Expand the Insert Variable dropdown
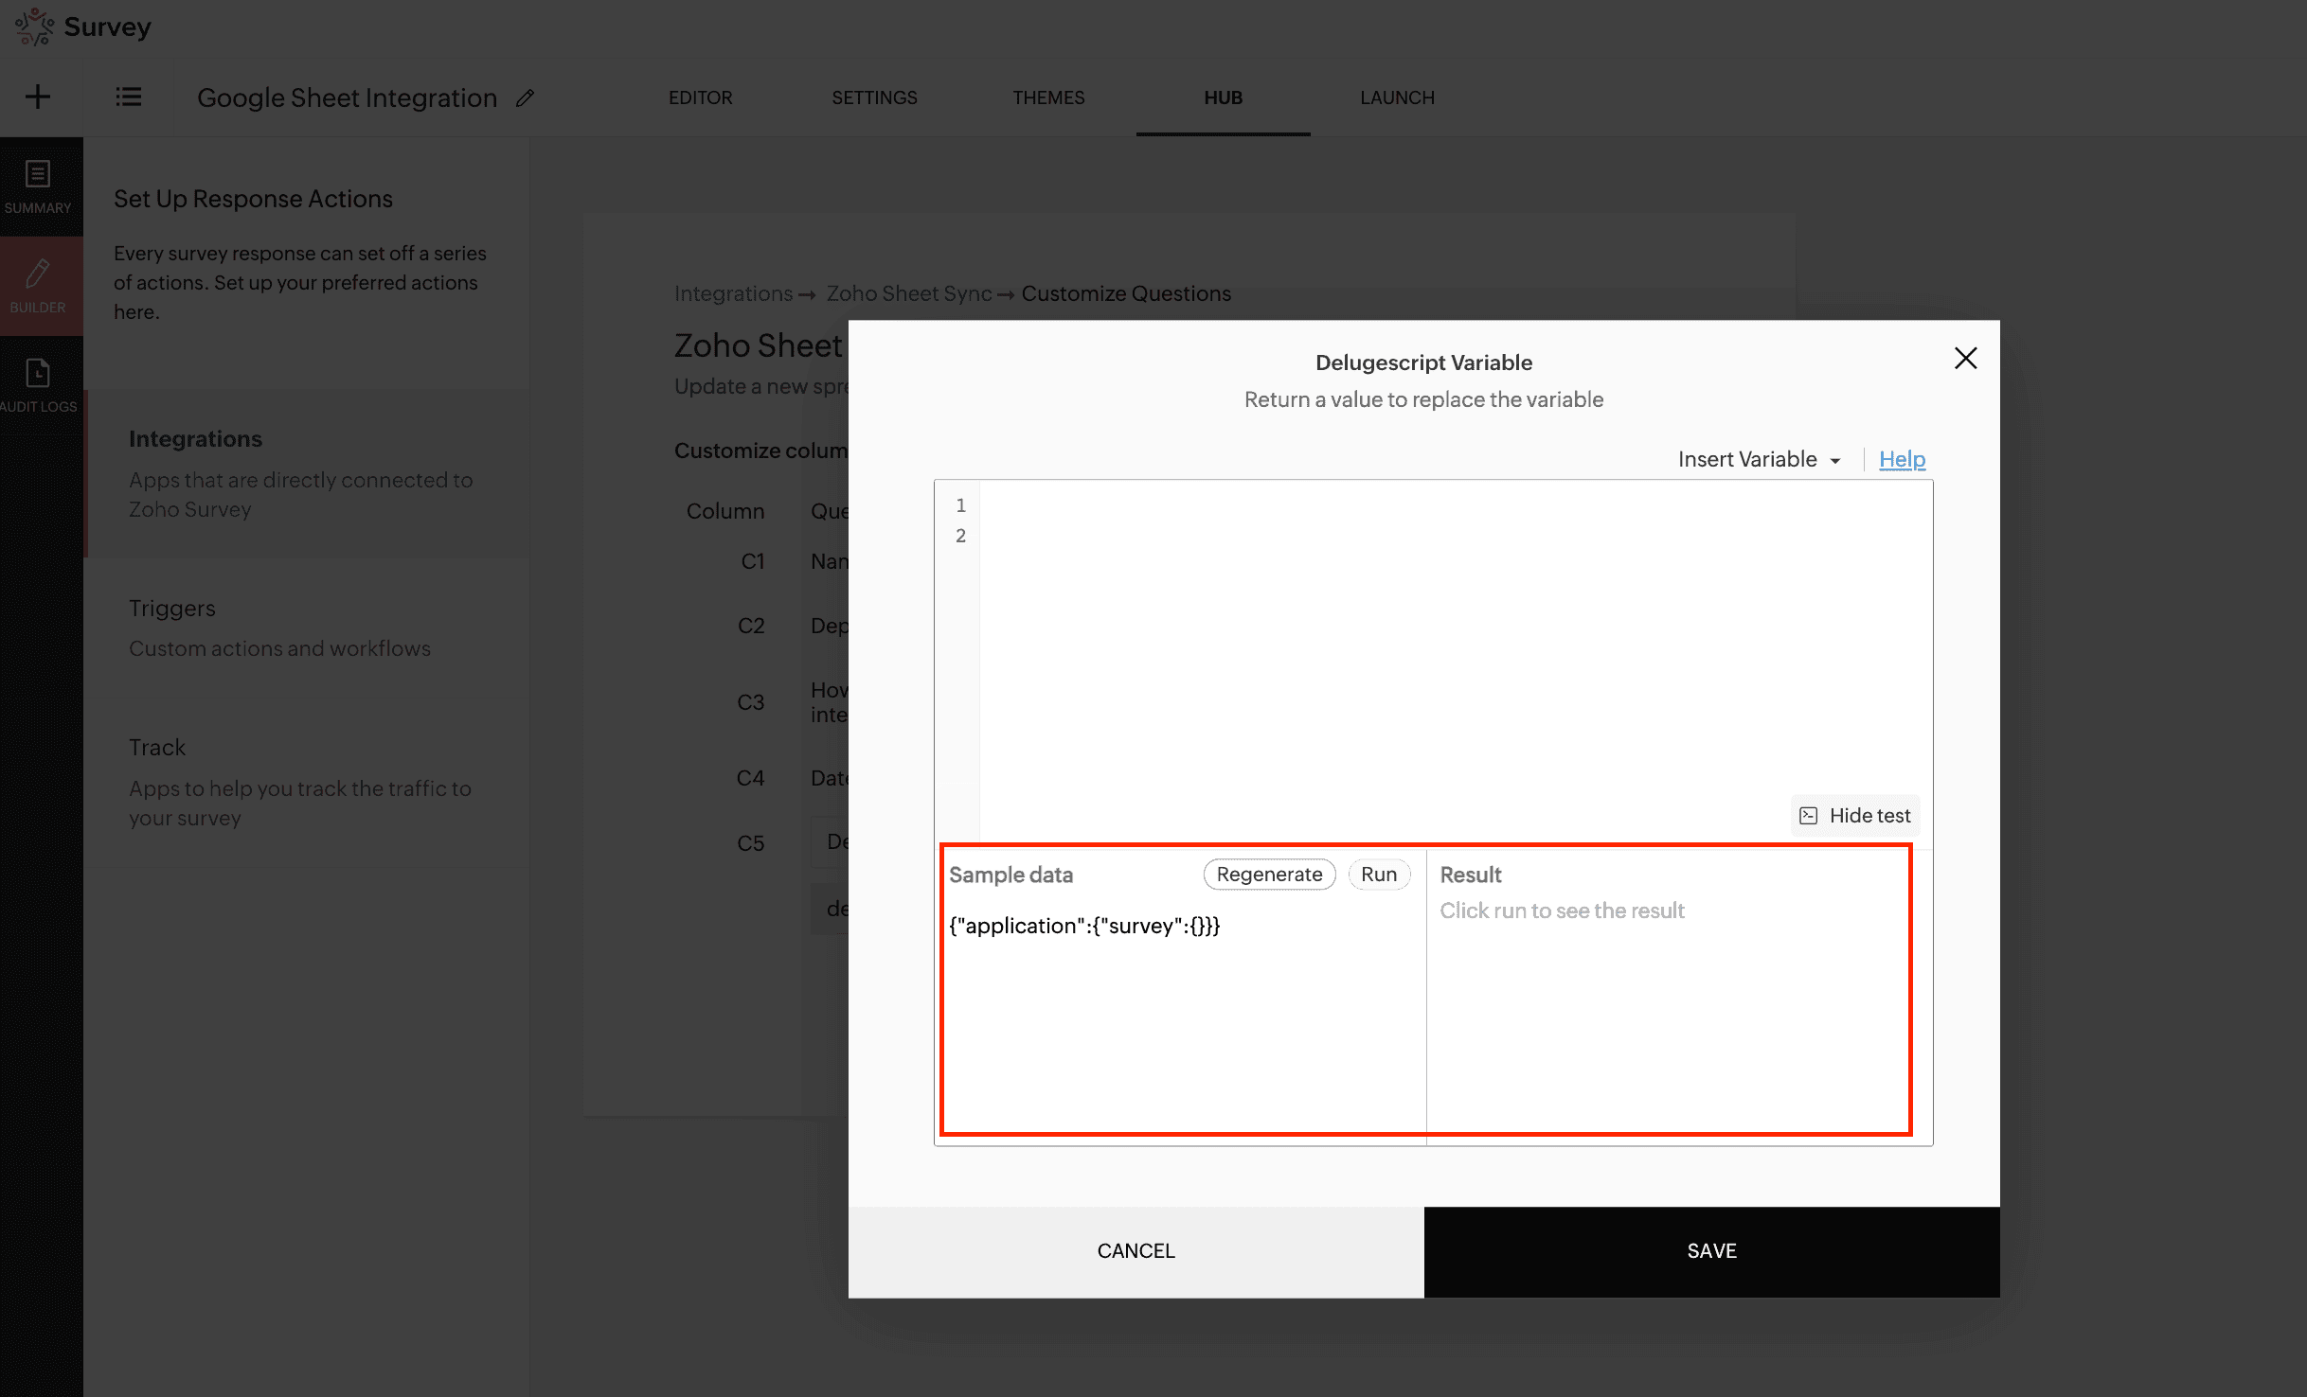This screenshot has height=1397, width=2307. (x=1758, y=459)
